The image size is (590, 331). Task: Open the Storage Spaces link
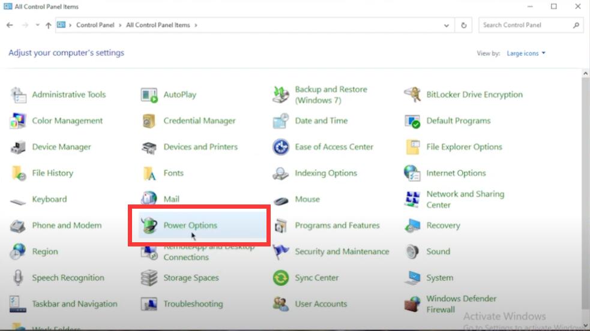click(191, 278)
